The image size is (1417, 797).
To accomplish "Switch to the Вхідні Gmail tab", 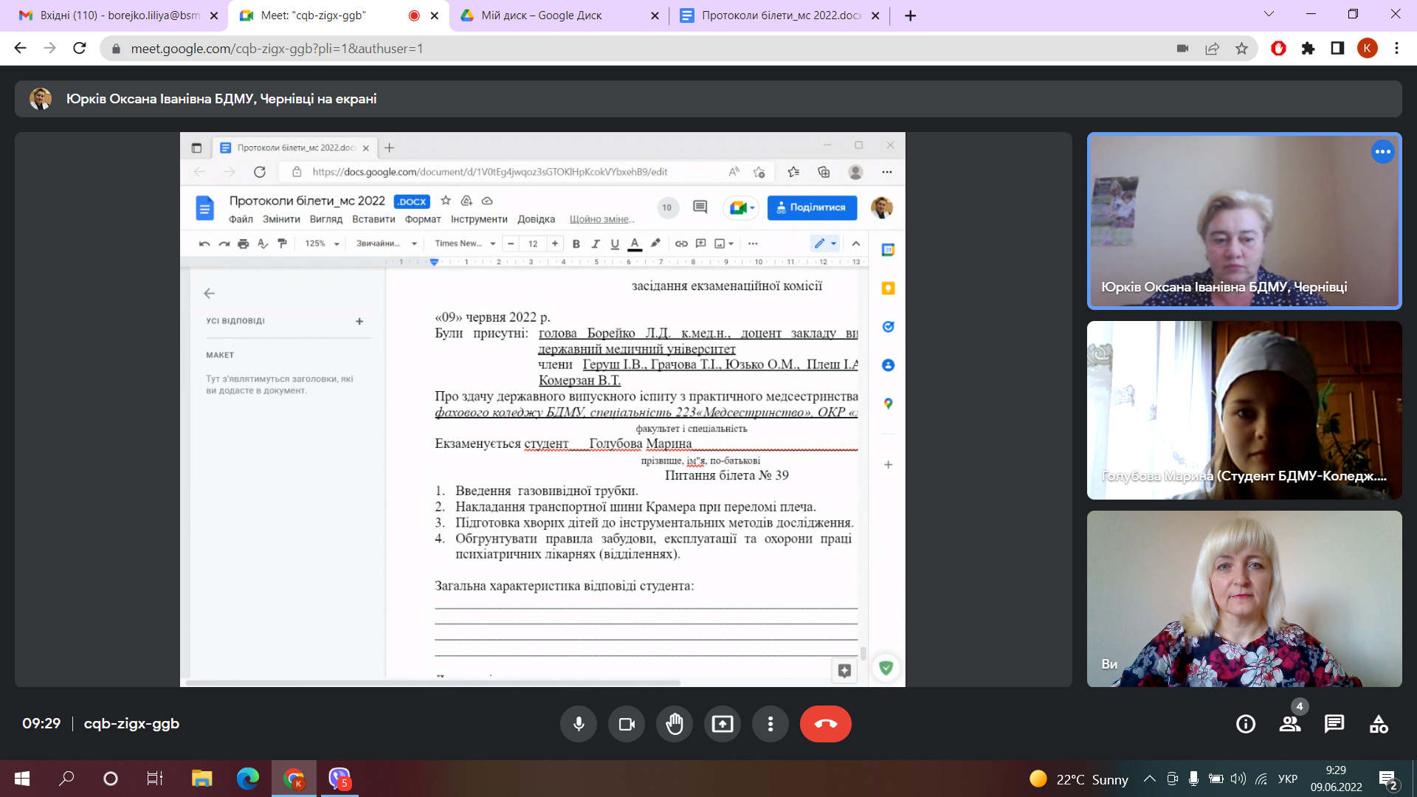I will pyautogui.click(x=118, y=15).
